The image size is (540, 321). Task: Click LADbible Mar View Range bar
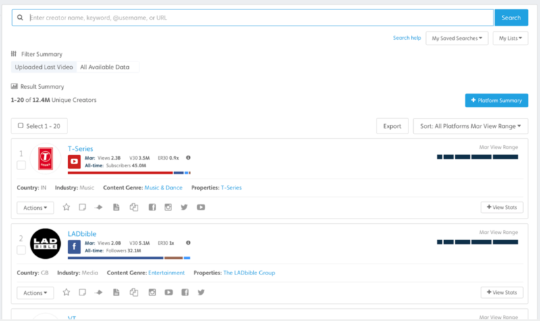pos(477,242)
